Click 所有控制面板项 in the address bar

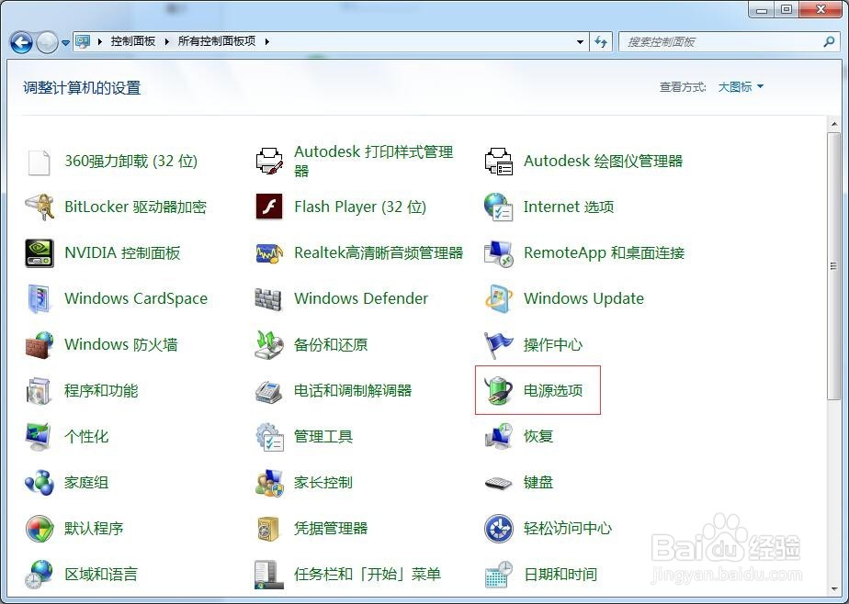pyautogui.click(x=217, y=41)
